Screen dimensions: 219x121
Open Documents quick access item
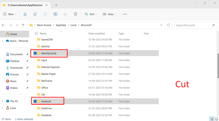coord(16,54)
